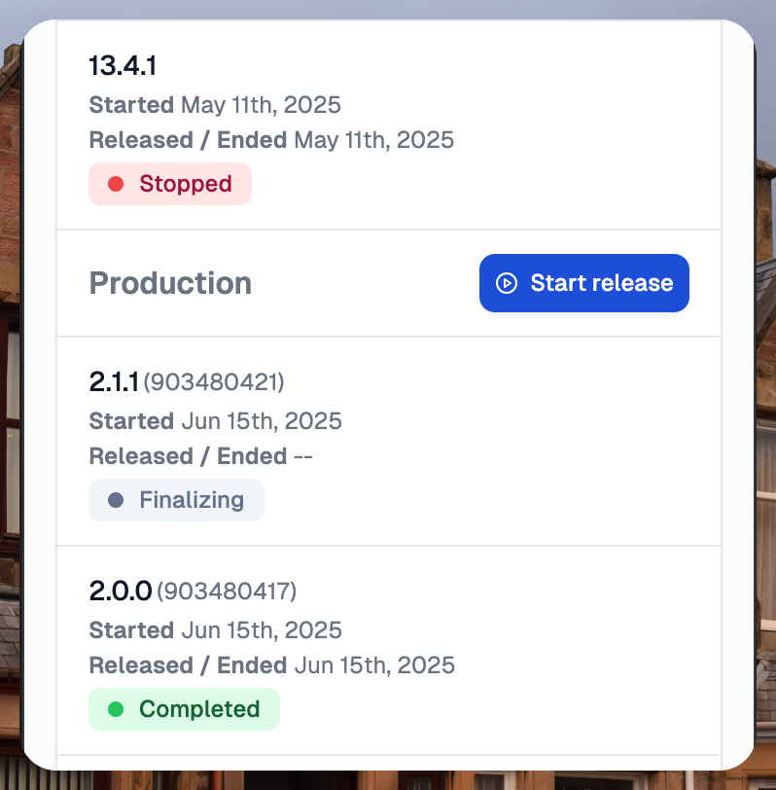Select the Completed status badge

(184, 709)
